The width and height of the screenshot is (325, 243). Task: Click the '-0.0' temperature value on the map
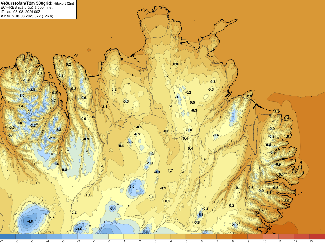(x=83, y=119)
